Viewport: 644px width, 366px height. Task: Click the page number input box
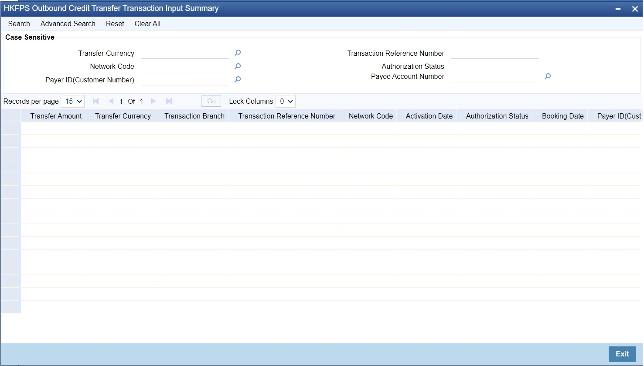[x=189, y=101]
